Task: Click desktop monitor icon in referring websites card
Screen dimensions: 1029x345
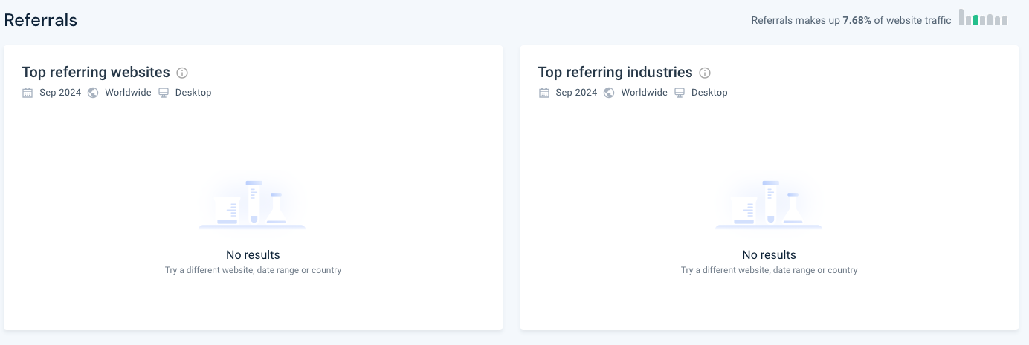Action: (x=164, y=93)
